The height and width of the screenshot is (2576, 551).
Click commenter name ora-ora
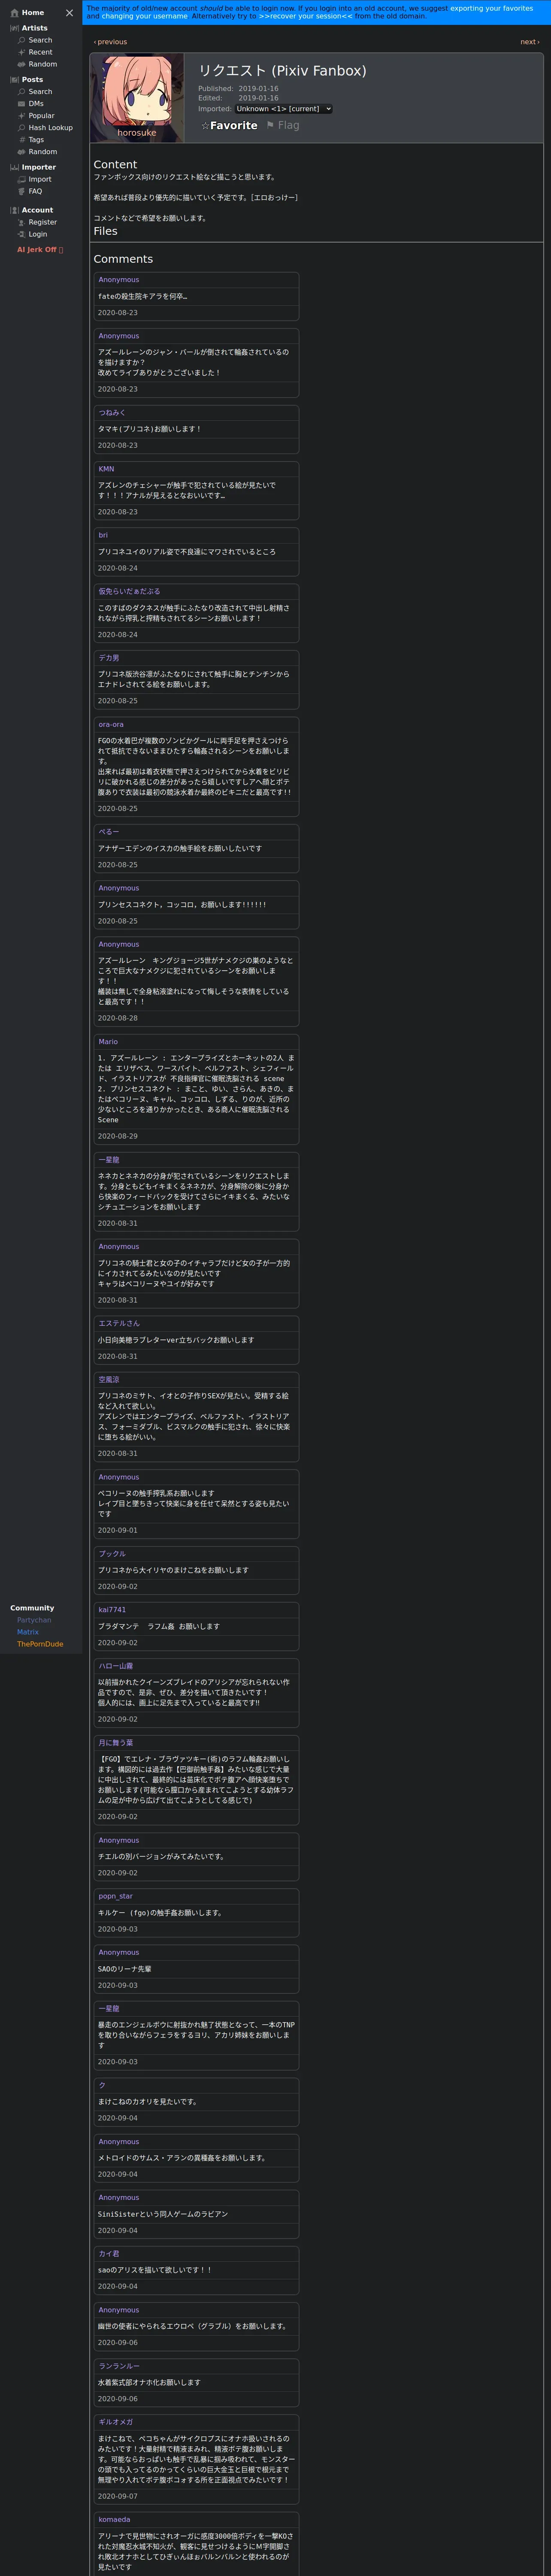(111, 725)
